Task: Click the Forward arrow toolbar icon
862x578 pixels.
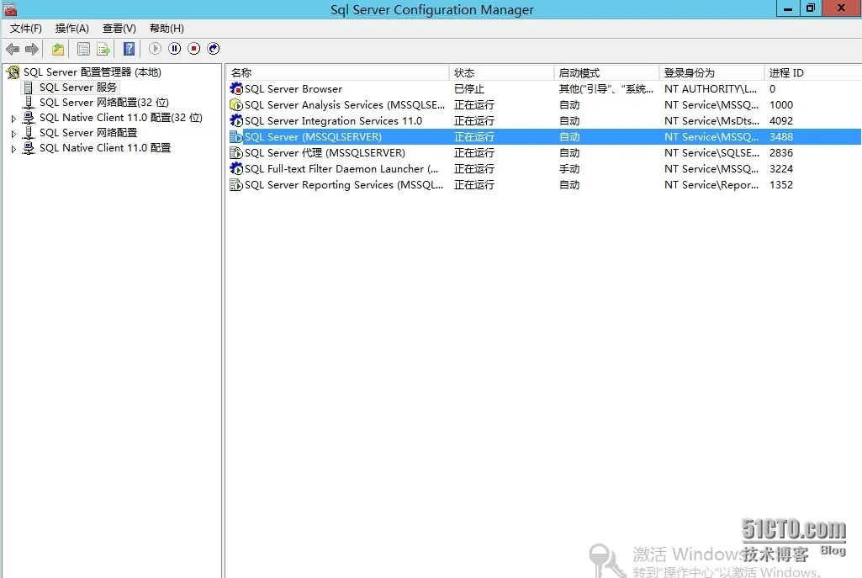Action: pyautogui.click(x=32, y=49)
